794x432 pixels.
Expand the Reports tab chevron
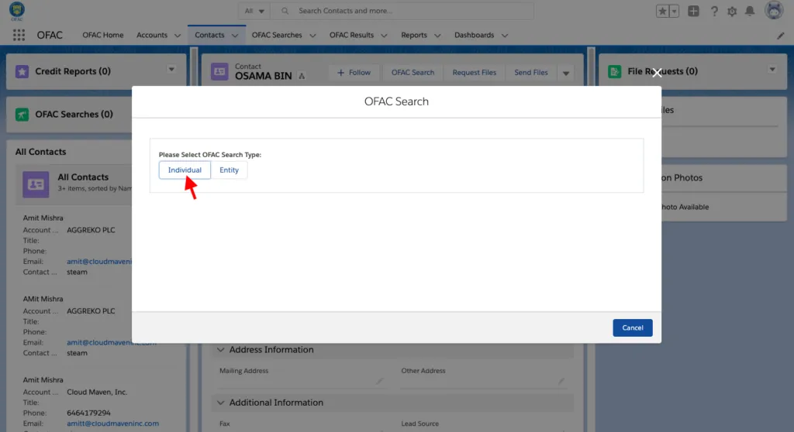(437, 36)
